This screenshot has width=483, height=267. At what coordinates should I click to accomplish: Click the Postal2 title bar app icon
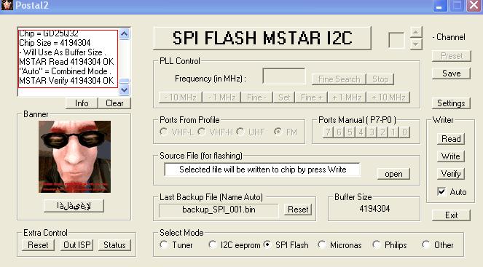[7, 5]
